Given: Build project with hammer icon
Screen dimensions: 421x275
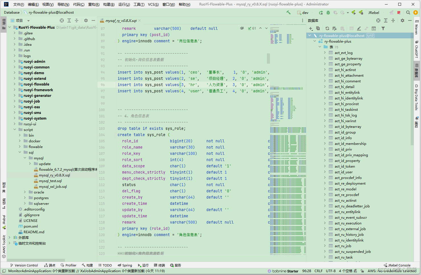Looking at the screenshot, I should pos(288,13).
